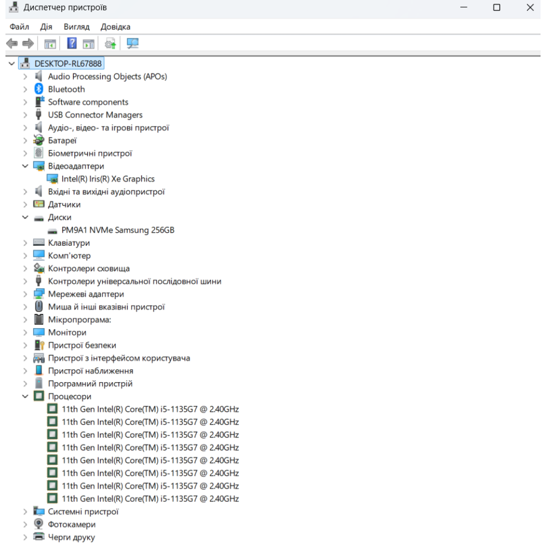Image resolution: width=546 pixels, height=546 pixels.
Task: Select PM9A1 NVMe Samsung 256GB disk
Action: 117,230
